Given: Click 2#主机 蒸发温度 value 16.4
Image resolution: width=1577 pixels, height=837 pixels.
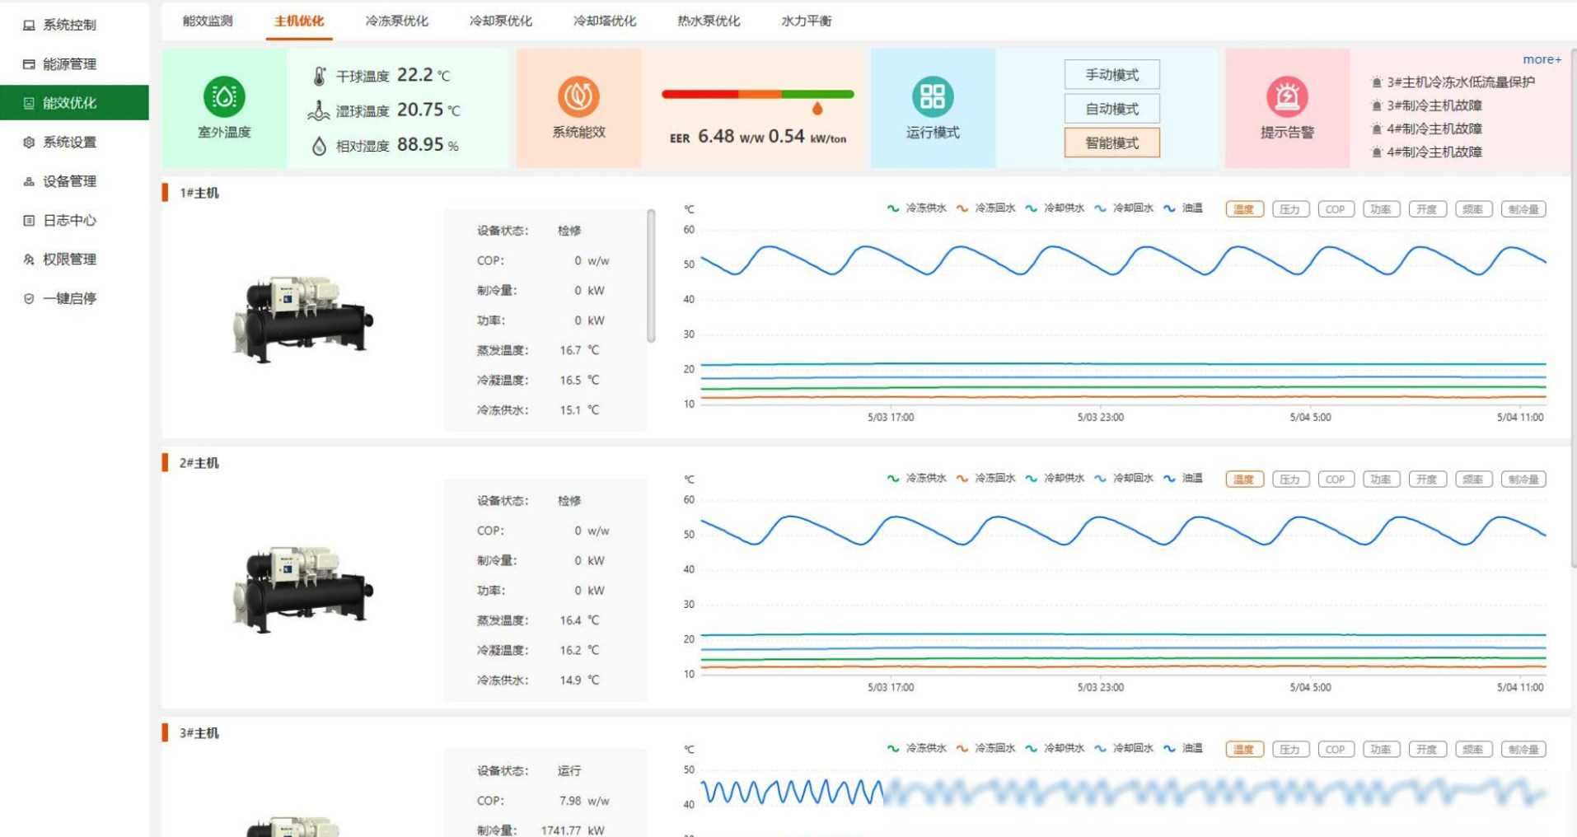Looking at the screenshot, I should point(570,620).
